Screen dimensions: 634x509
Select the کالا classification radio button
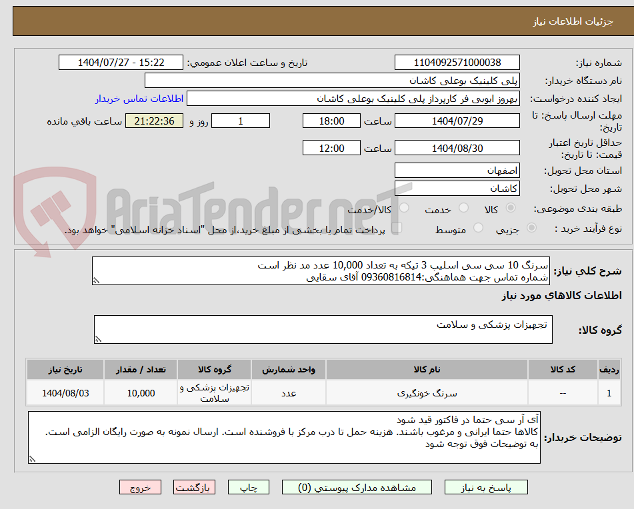[510, 208]
